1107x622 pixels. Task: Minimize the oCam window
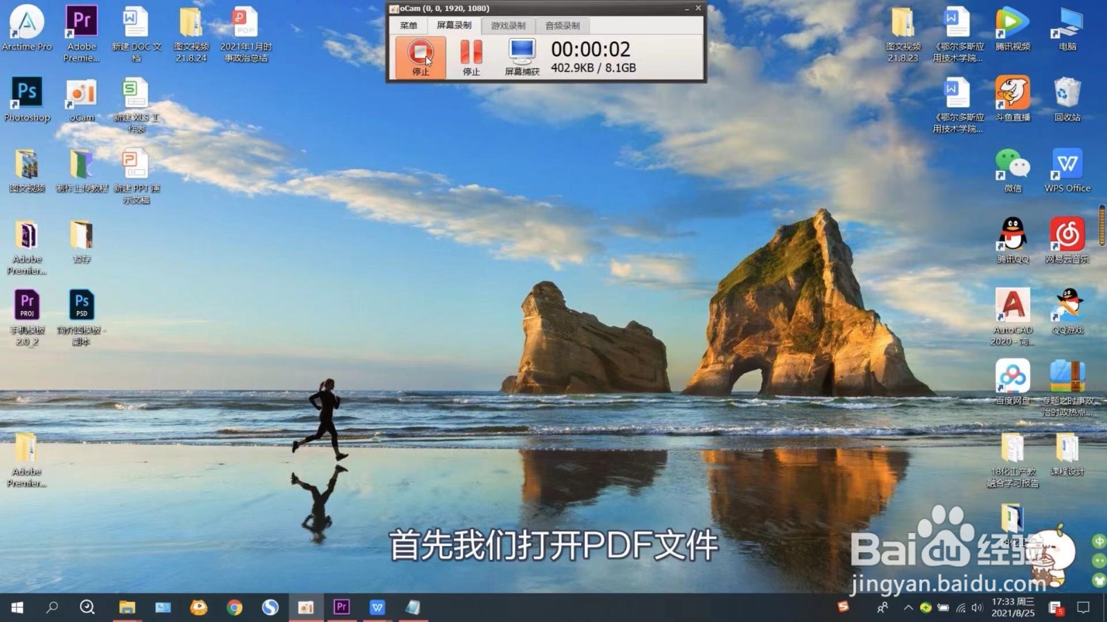(x=686, y=8)
